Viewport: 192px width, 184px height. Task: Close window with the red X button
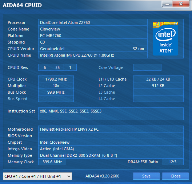[x=181, y=4]
